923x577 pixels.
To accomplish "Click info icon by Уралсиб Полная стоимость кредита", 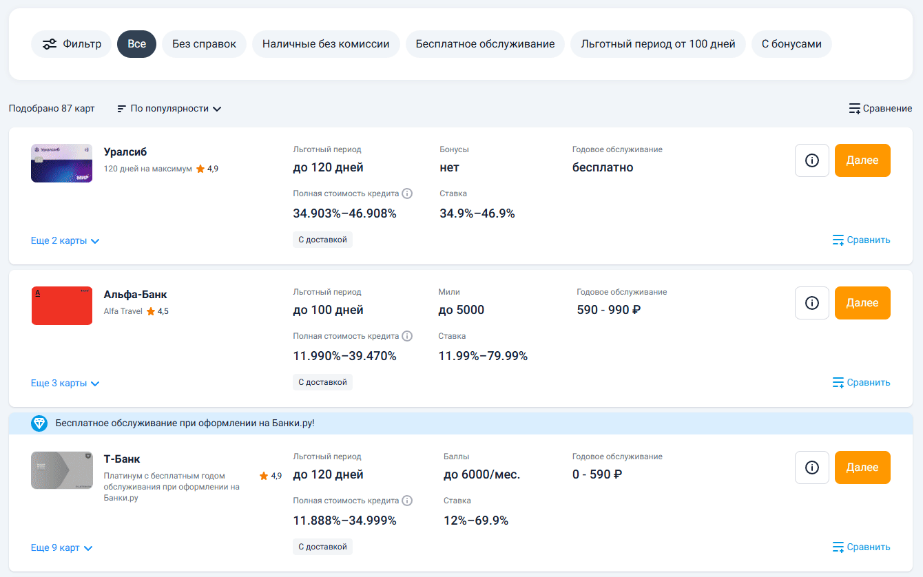I will click(407, 193).
